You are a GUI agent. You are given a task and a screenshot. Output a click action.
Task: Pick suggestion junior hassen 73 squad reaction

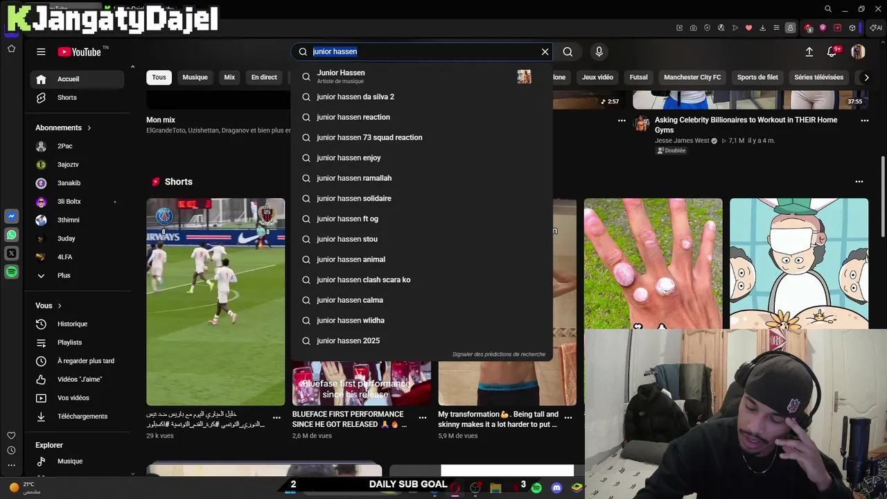click(x=421, y=137)
